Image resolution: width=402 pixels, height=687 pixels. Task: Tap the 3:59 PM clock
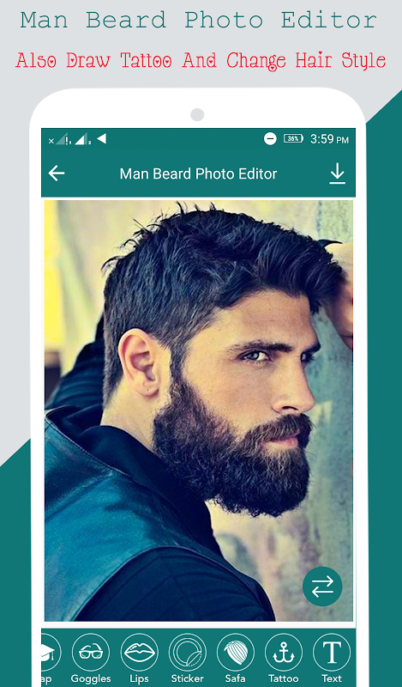(x=329, y=139)
